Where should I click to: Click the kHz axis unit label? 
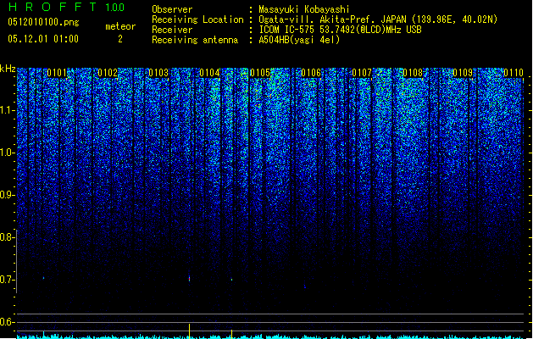pos(8,69)
